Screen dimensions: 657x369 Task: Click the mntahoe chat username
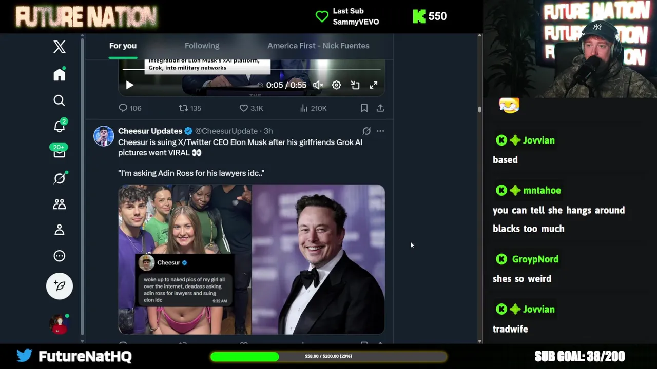point(542,190)
